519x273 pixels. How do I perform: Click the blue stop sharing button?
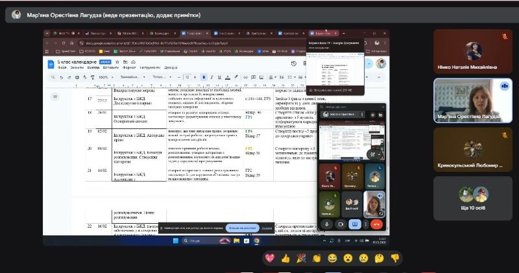tap(241, 228)
